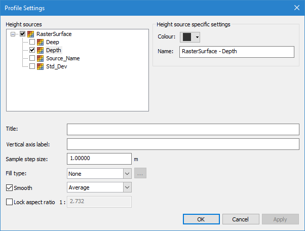Image resolution: width=305 pixels, height=231 pixels.
Task: Collapse the RasterSurface tree node
Action: tap(13, 34)
